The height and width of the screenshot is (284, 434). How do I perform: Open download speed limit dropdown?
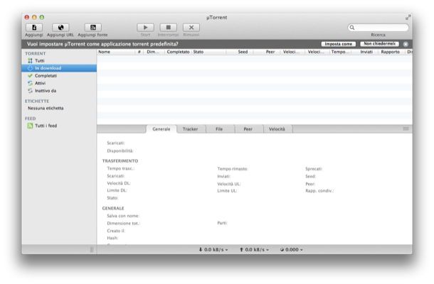(x=212, y=249)
